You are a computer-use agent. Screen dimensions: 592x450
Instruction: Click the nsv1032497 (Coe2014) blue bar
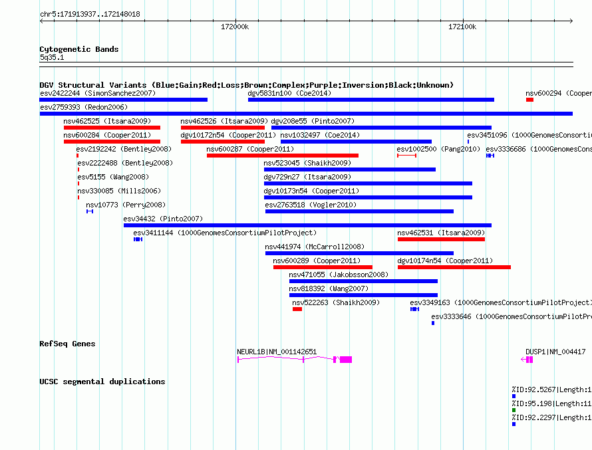tap(356, 142)
